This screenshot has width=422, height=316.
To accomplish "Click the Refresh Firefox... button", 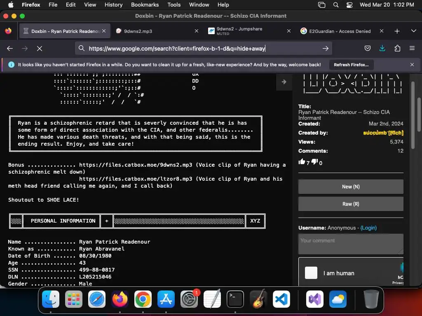I will point(351,65).
